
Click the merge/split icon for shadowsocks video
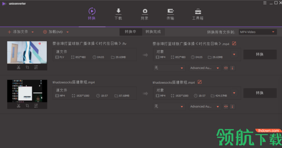[226, 107]
